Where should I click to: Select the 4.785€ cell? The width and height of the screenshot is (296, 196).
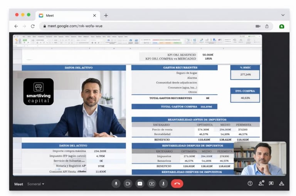(x=101, y=156)
